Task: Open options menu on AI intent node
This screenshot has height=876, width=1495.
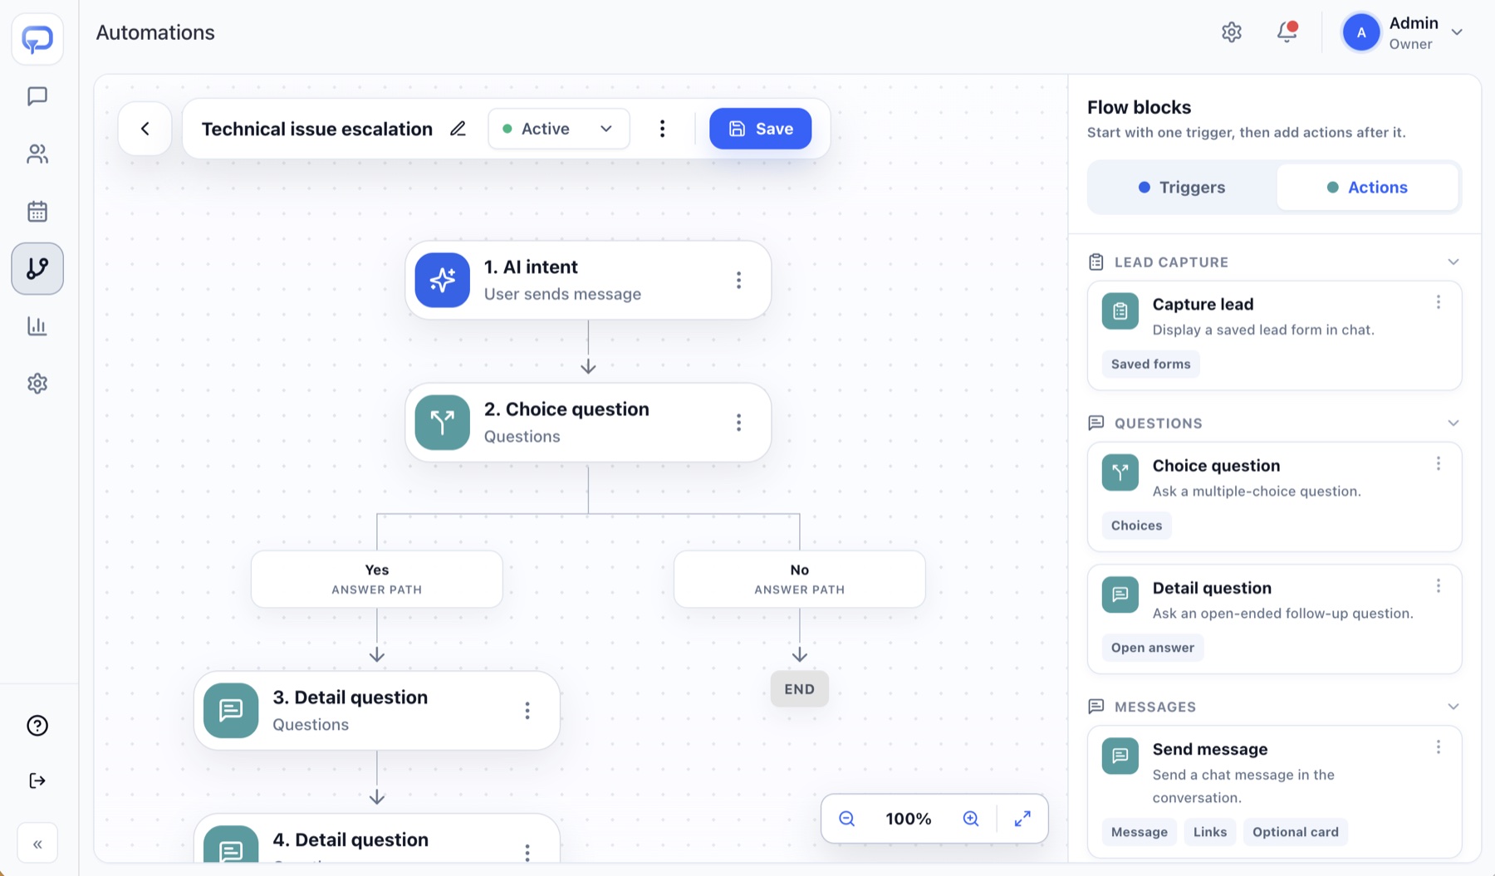Action: click(x=738, y=281)
